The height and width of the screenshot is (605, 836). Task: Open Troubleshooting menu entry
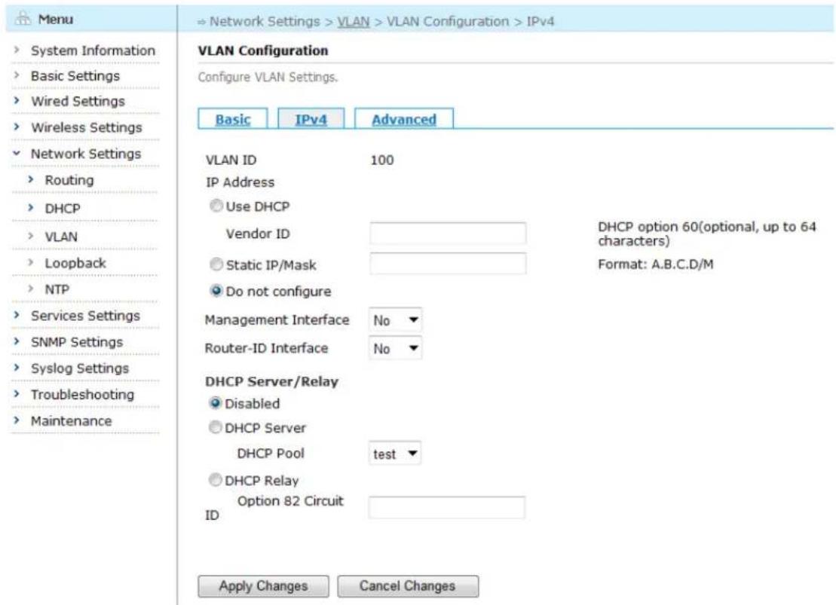tap(83, 395)
